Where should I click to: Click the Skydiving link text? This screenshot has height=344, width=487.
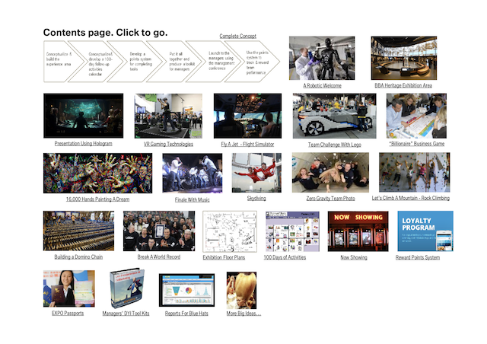tap(256, 198)
